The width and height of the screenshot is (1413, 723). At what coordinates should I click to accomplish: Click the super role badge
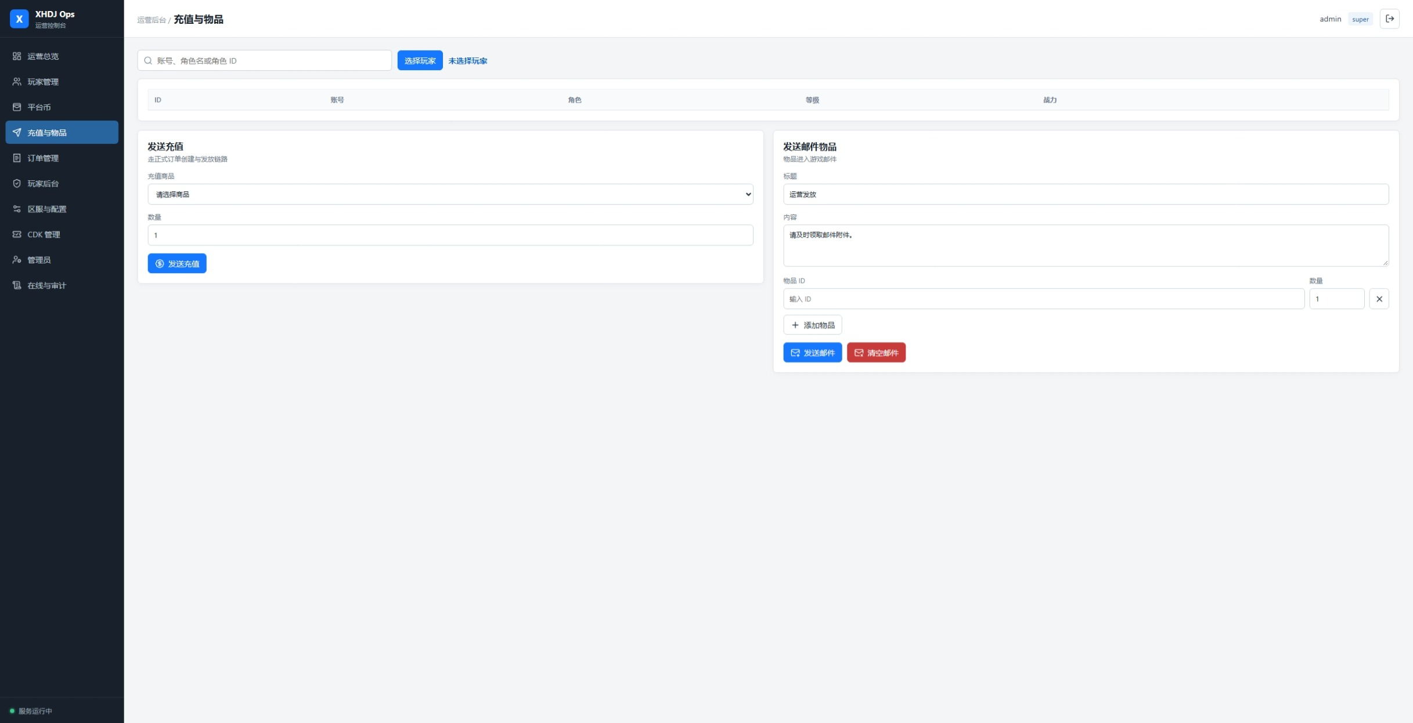pyautogui.click(x=1361, y=19)
